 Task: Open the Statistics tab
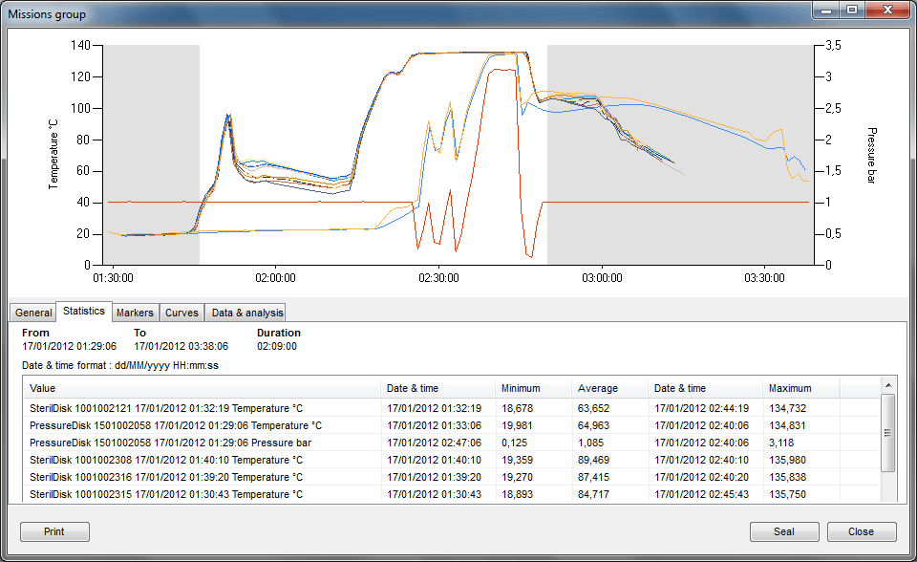[x=83, y=311]
